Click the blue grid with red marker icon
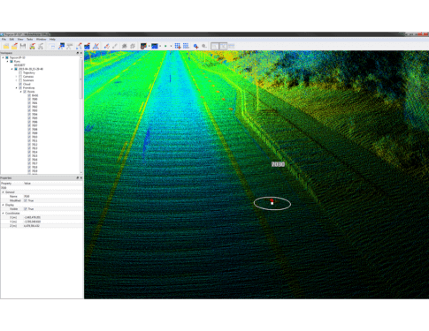This screenshot has height=331, width=429. (x=177, y=46)
